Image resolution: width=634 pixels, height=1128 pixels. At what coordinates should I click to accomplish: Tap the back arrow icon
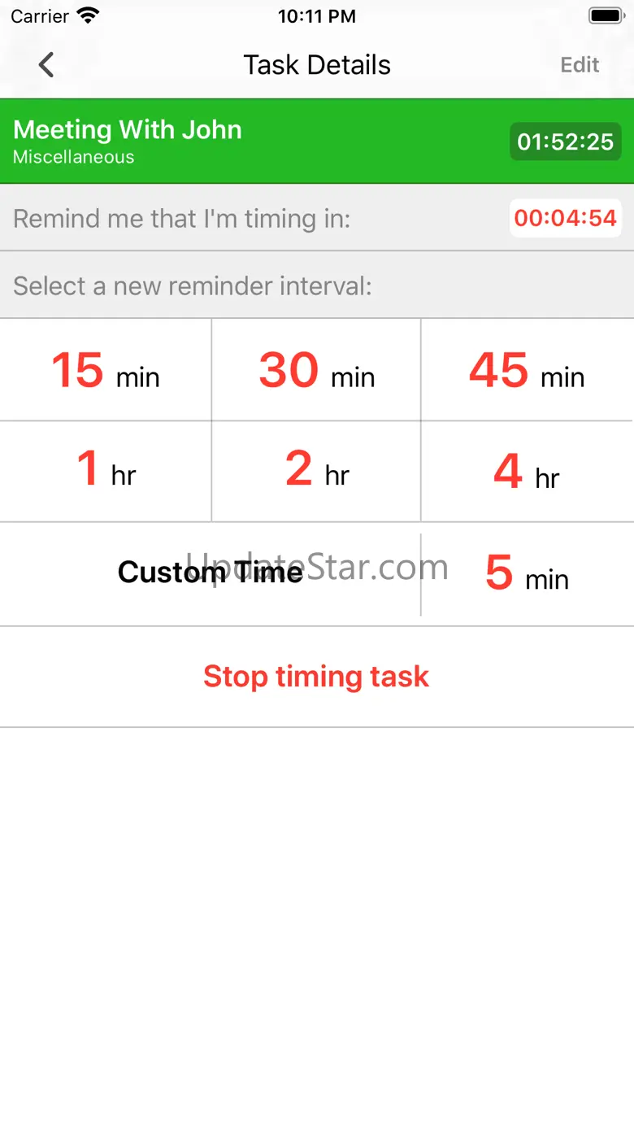(x=46, y=65)
